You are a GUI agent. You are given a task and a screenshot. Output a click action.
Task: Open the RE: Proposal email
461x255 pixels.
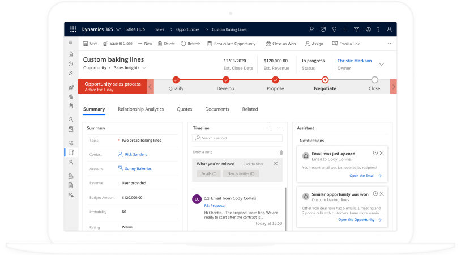pyautogui.click(x=215, y=206)
